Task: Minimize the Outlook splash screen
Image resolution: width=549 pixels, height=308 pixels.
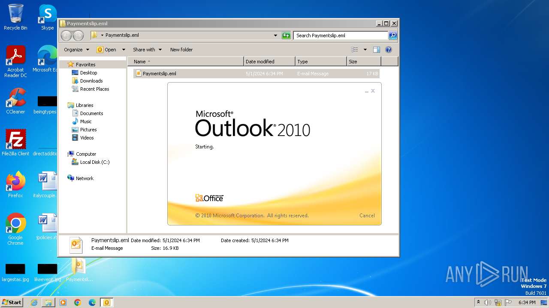Action: tap(367, 91)
